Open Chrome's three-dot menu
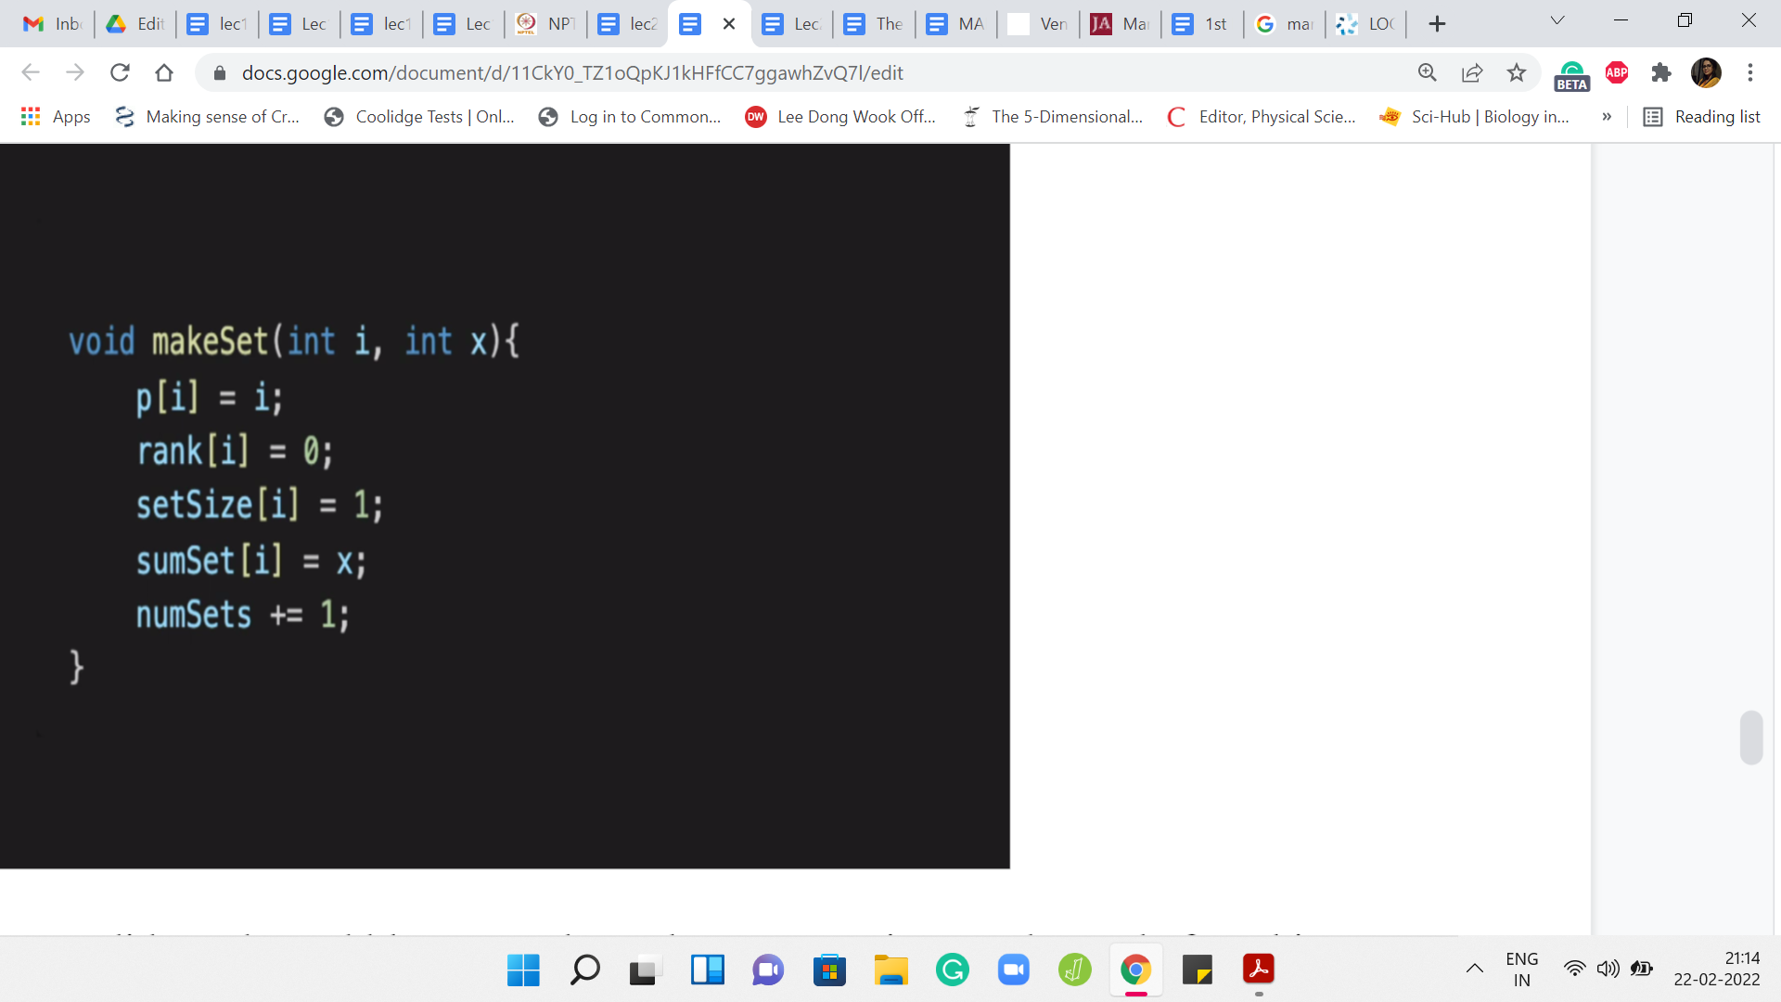Viewport: 1781px width, 1002px height. coord(1750,72)
